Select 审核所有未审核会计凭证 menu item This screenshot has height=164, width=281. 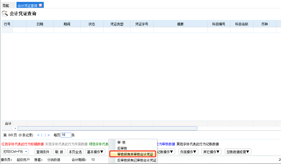tap(133, 154)
